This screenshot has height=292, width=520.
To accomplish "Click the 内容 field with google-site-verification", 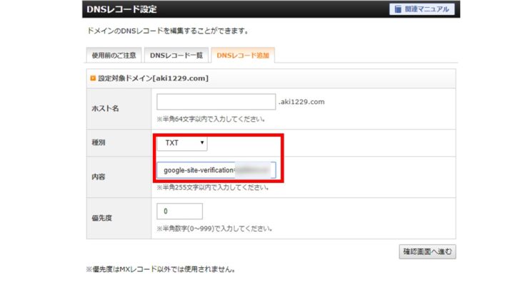I will 216,171.
